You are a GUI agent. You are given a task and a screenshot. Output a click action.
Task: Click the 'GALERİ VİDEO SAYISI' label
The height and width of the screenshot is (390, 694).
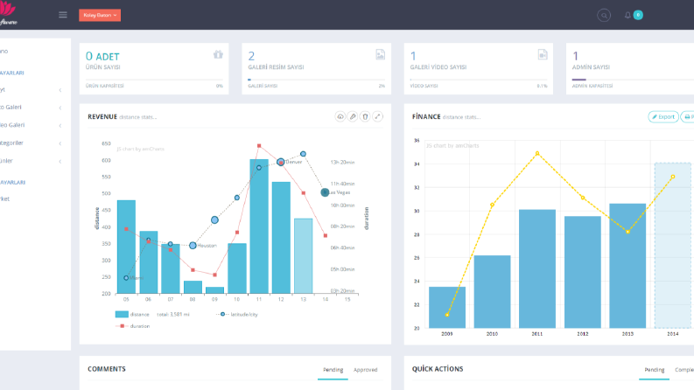(x=438, y=67)
